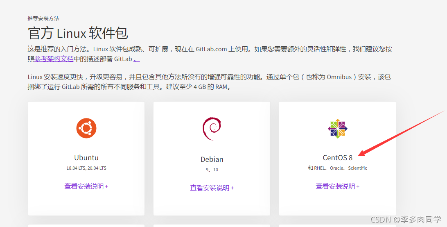Select the Ubuntu card title
Image resolution: width=447 pixels, height=227 pixels.
coord(86,158)
